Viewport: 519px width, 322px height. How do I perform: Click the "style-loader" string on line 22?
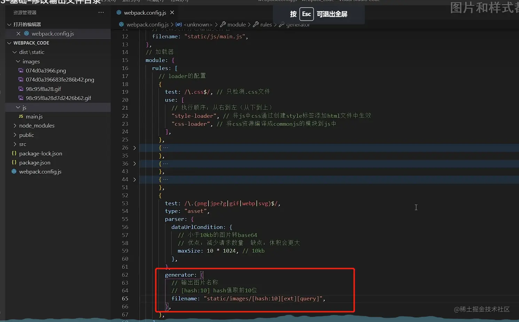pos(194,116)
